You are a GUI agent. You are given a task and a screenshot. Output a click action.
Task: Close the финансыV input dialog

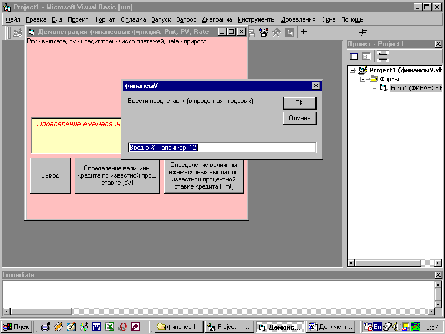[315, 86]
